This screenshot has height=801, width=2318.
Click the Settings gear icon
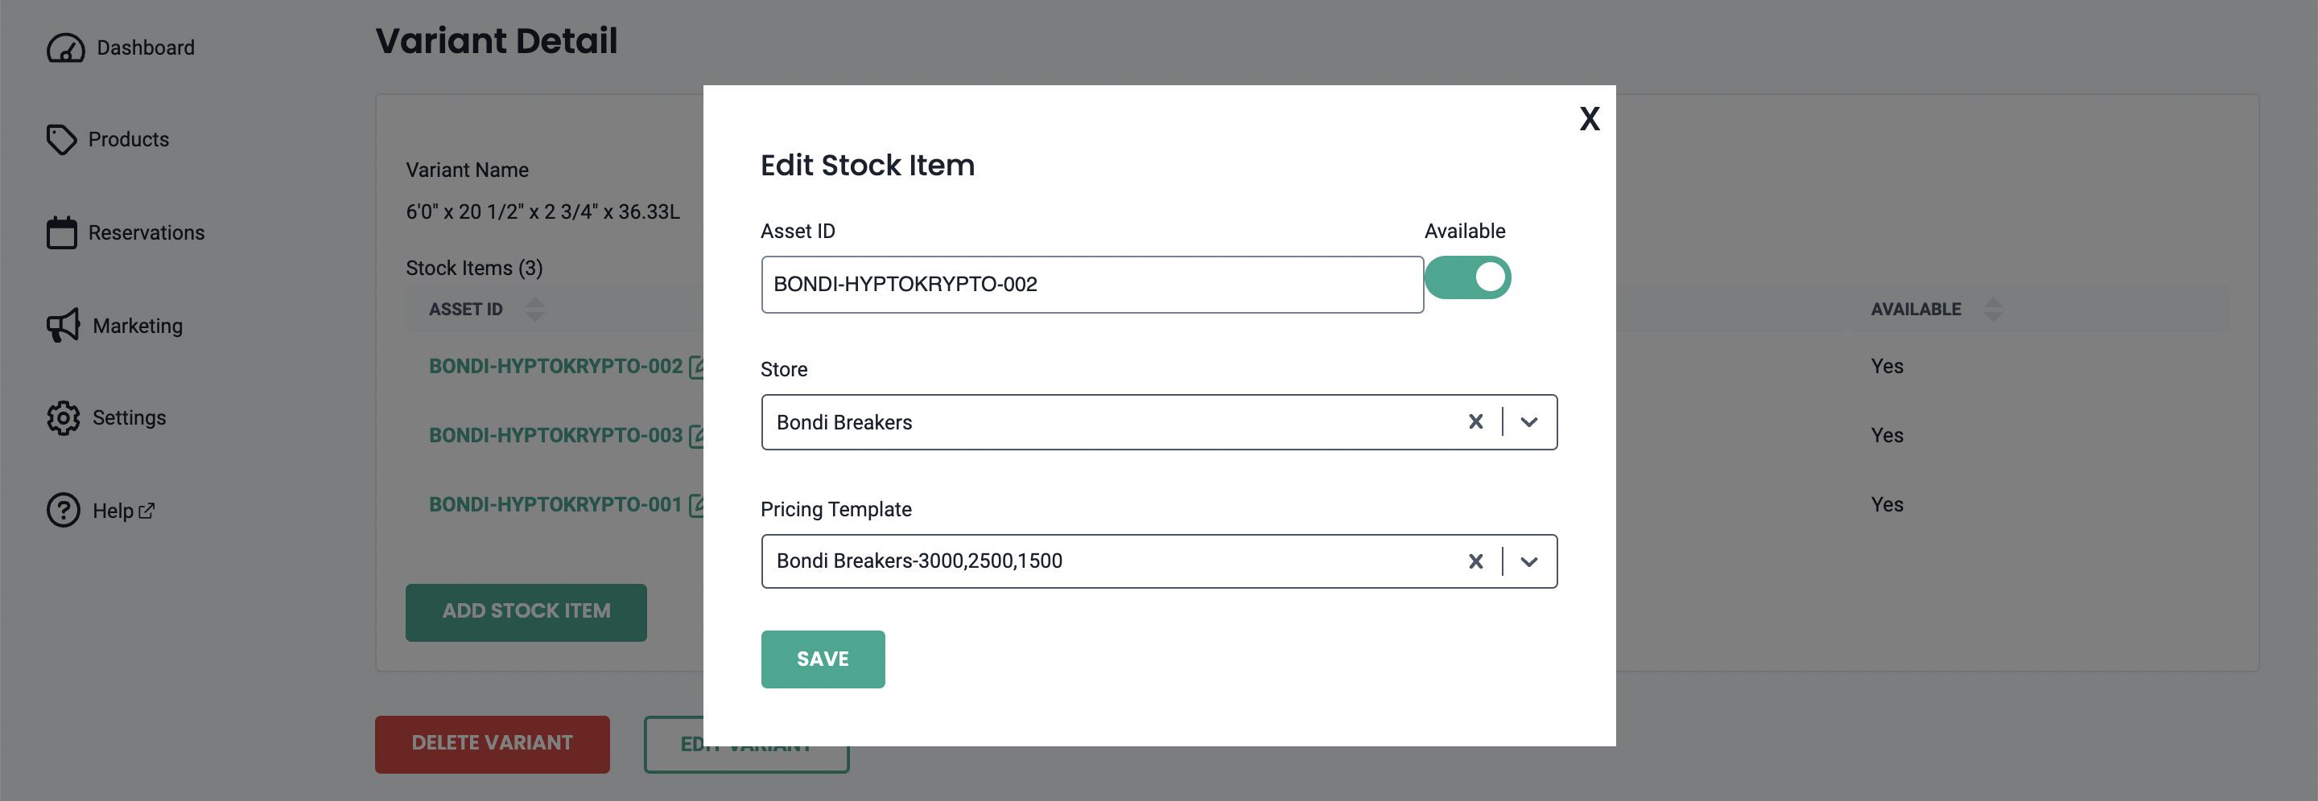click(x=63, y=418)
